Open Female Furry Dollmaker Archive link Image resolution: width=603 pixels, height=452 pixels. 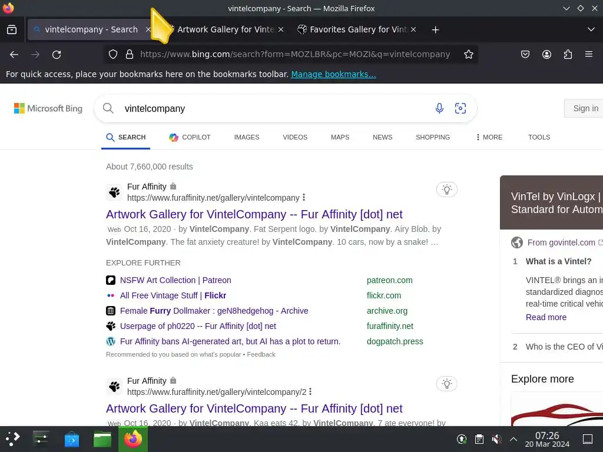(x=214, y=311)
